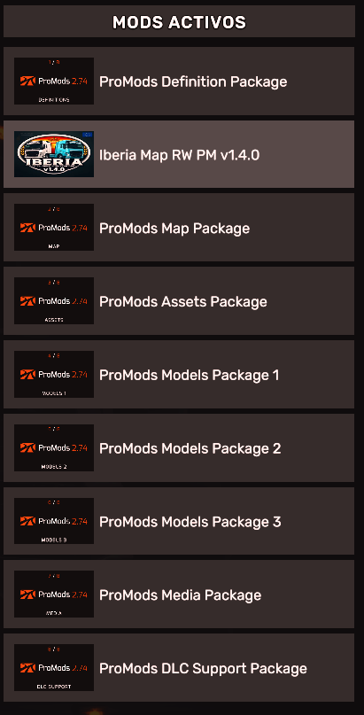The width and height of the screenshot is (364, 715).
Task: Select ProMods Definition Package entry
Action: 179,81
